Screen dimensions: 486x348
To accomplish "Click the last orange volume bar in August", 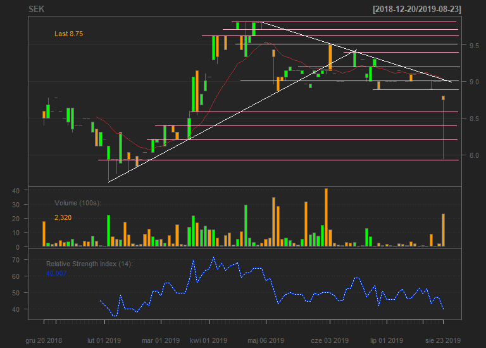I will (x=443, y=230).
